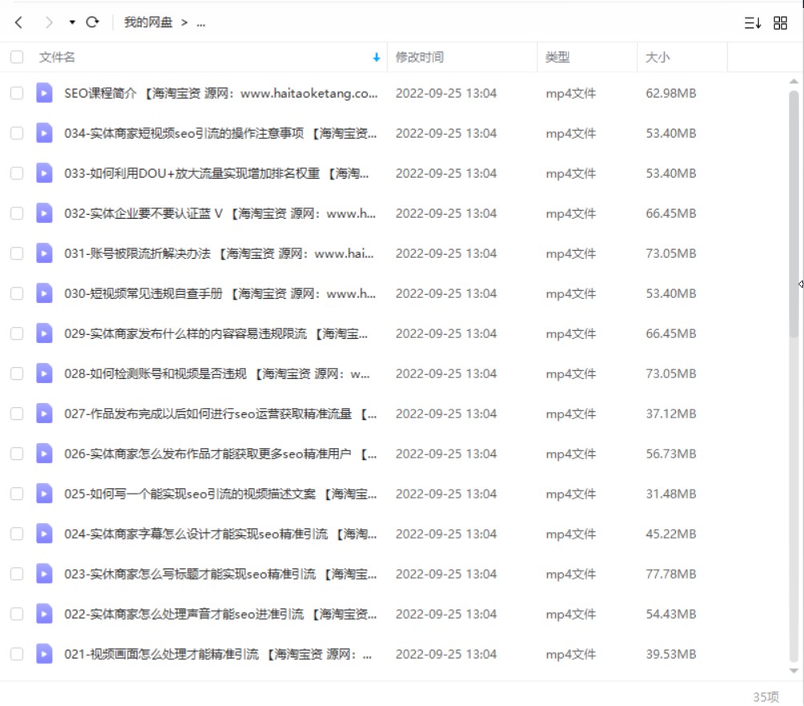Sort by 类型 column
Image resolution: width=804 pixels, height=706 pixels.
[557, 57]
